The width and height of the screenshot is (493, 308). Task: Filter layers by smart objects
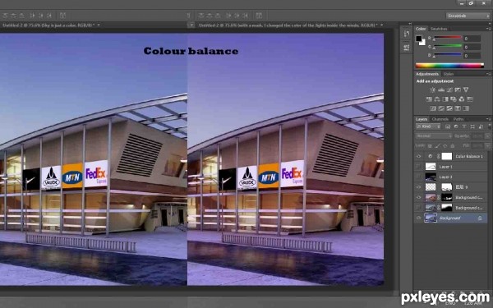point(481,126)
